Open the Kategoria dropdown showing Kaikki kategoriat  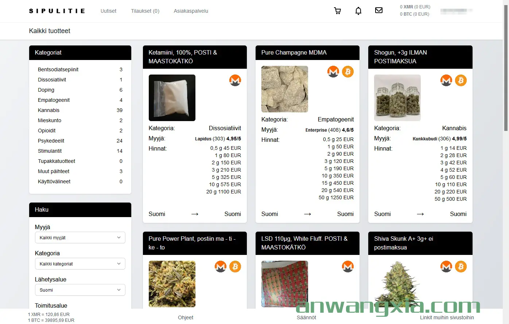80,264
